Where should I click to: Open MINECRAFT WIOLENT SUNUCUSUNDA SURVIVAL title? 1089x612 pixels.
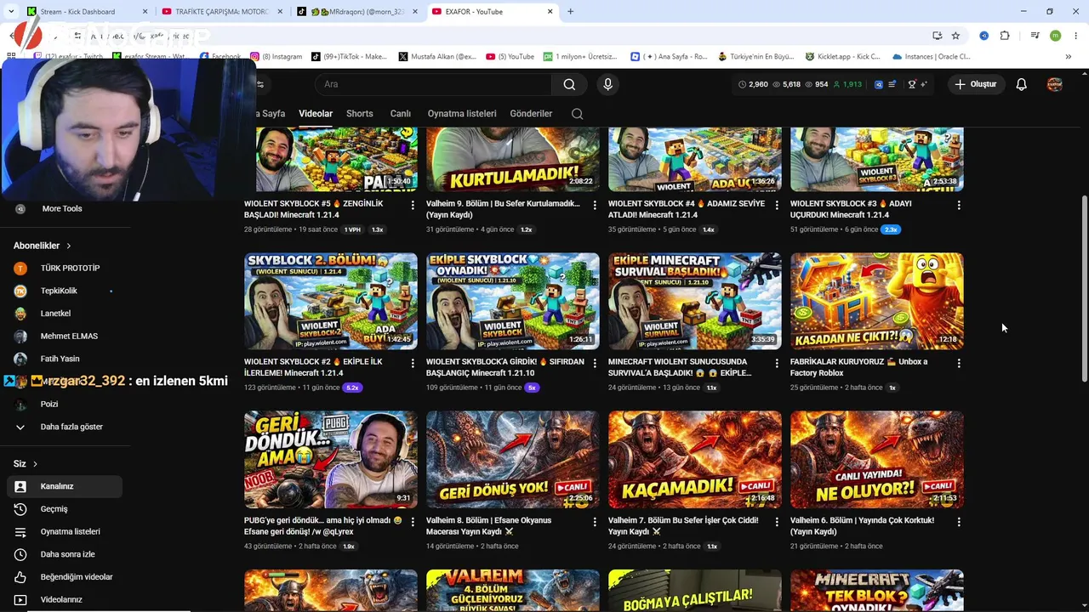pyautogui.click(x=679, y=367)
